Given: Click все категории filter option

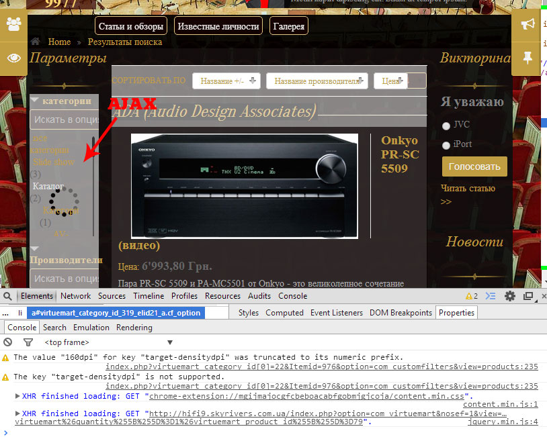Looking at the screenshot, I should [x=49, y=144].
